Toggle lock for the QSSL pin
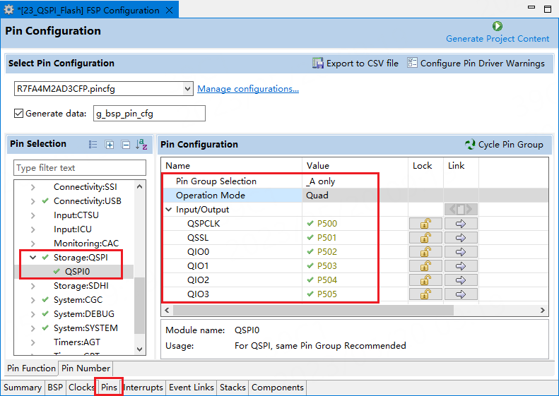Viewport: 559px width, 396px height. (425, 238)
